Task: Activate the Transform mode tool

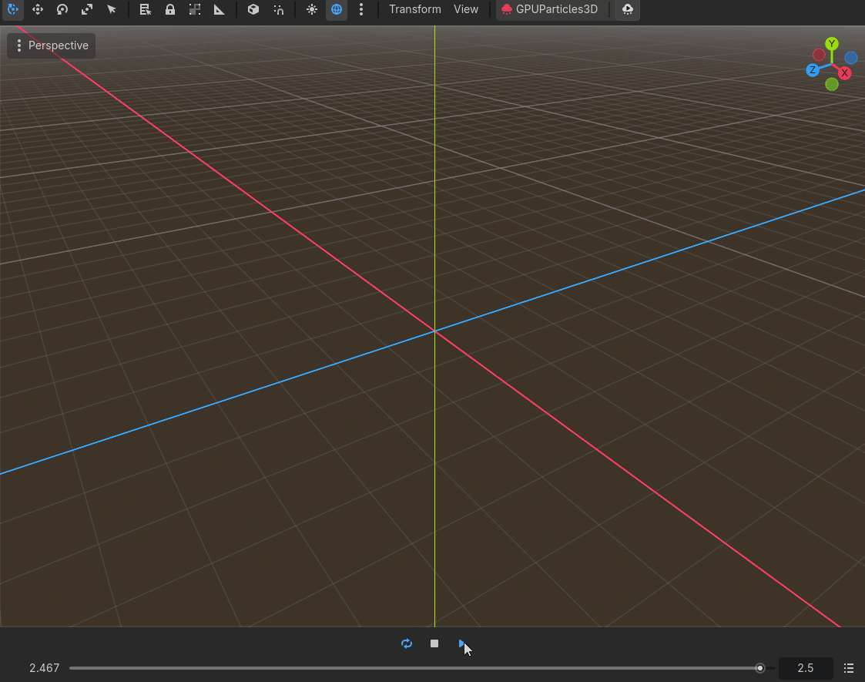Action: 12,9
